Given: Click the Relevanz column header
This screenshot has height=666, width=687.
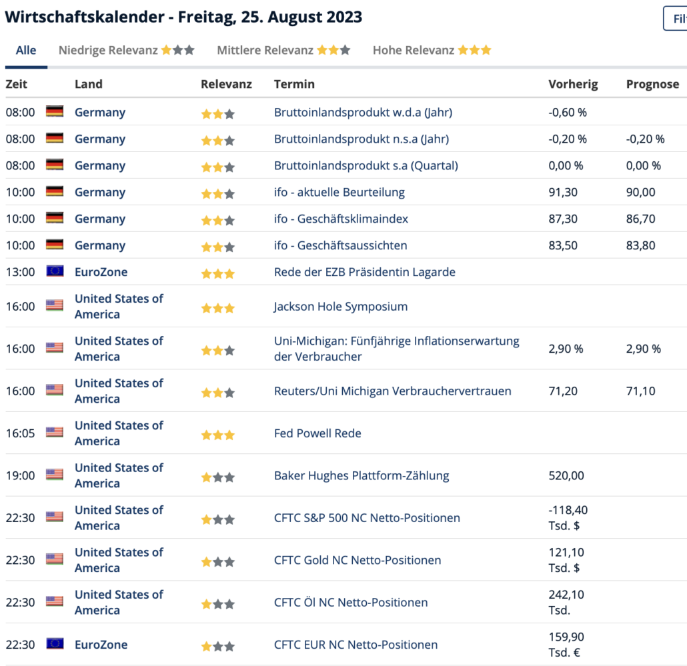Looking at the screenshot, I should (226, 84).
